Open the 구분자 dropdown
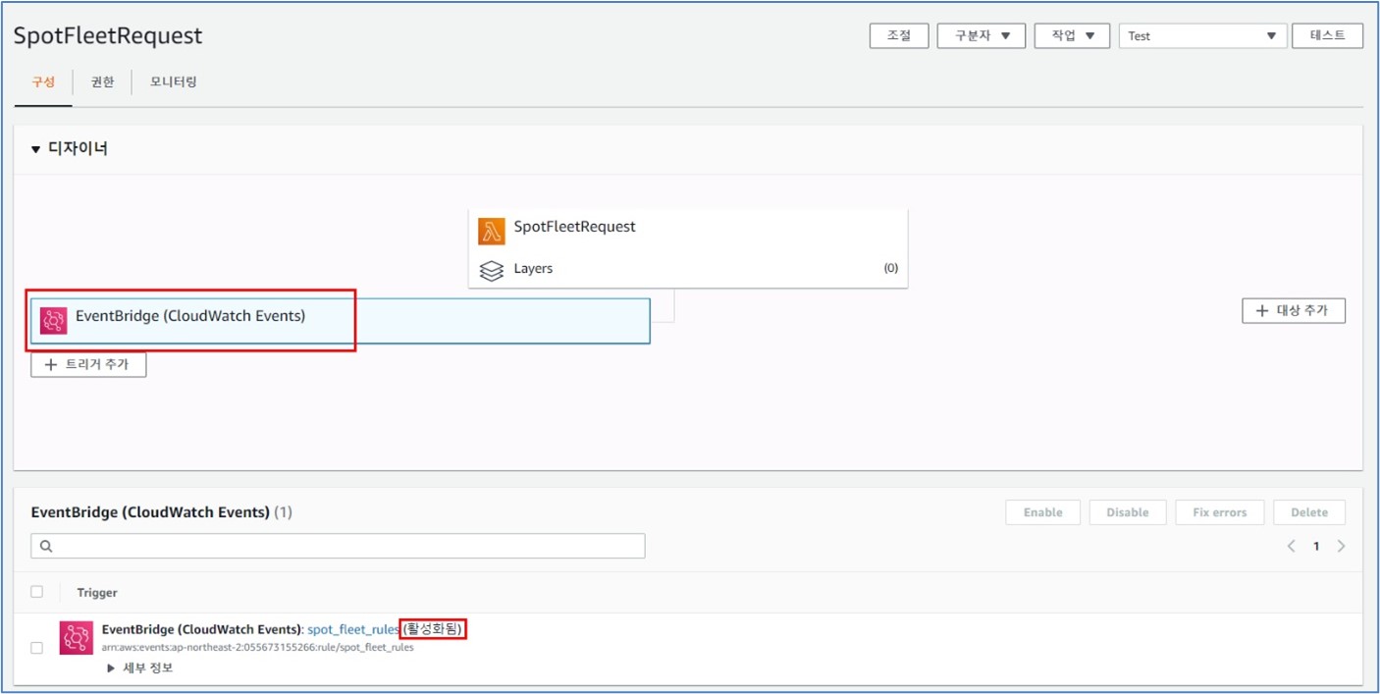The height and width of the screenshot is (694, 1380). pos(981,35)
